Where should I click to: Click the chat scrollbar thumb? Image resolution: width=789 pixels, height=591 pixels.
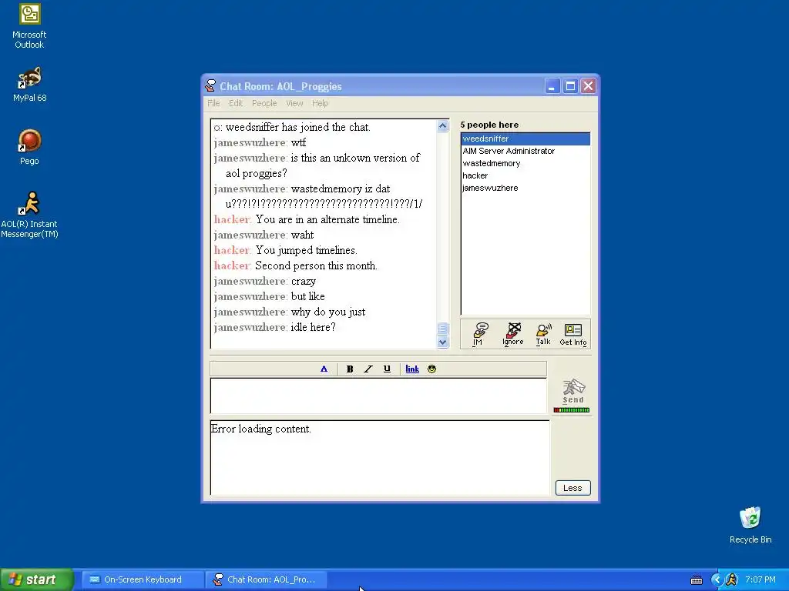(x=443, y=329)
